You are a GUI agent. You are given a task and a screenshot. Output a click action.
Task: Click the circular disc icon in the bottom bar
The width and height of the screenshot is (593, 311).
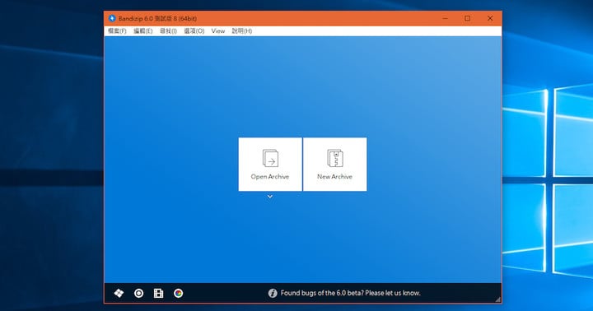click(139, 293)
